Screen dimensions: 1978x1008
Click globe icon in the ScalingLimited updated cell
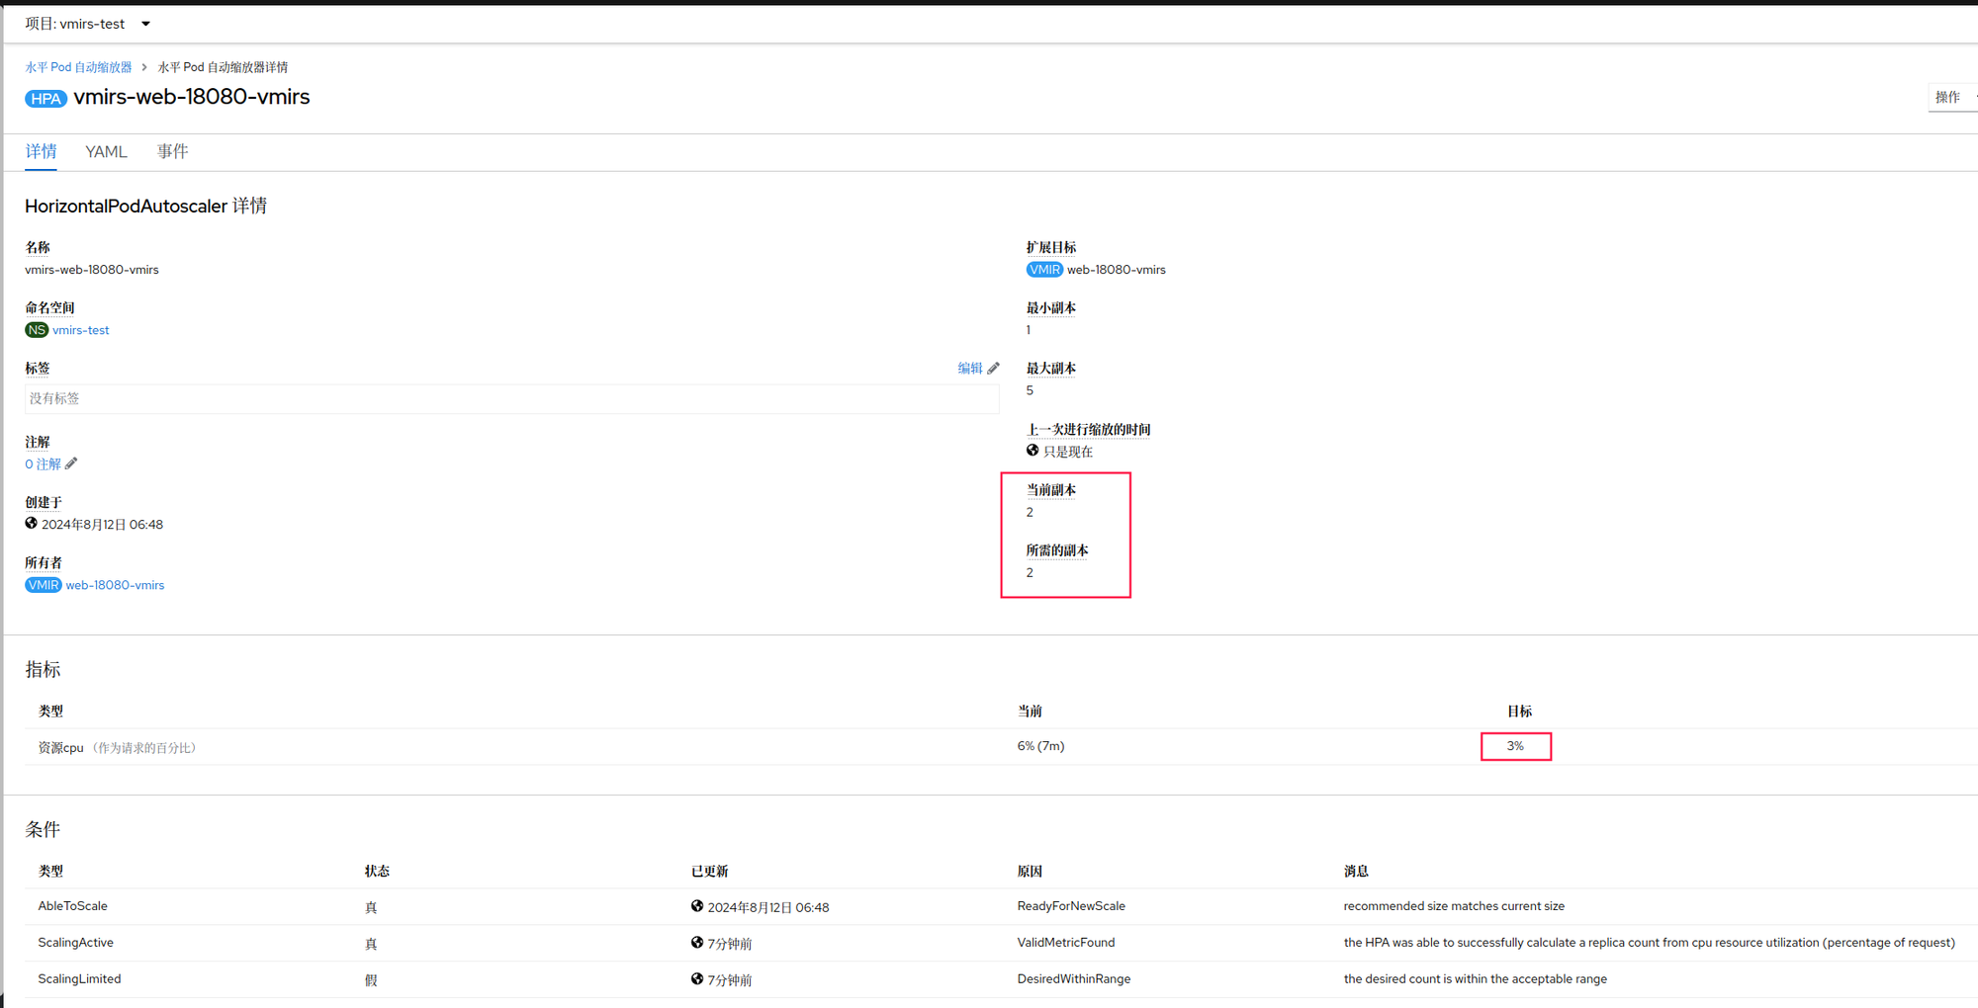[x=697, y=979]
